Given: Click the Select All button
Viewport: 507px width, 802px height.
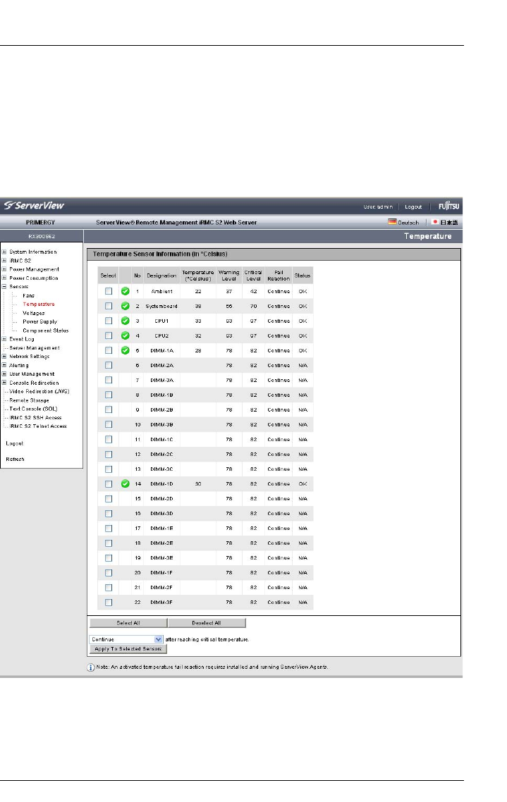Looking at the screenshot, I should (128, 623).
